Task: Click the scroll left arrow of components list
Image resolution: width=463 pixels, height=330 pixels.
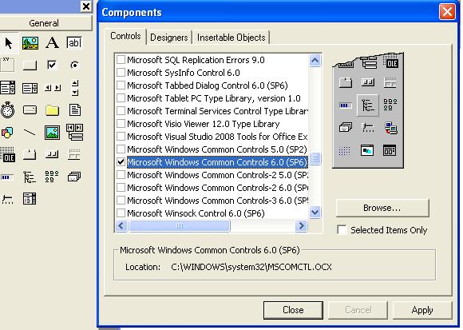Action: coord(121,226)
